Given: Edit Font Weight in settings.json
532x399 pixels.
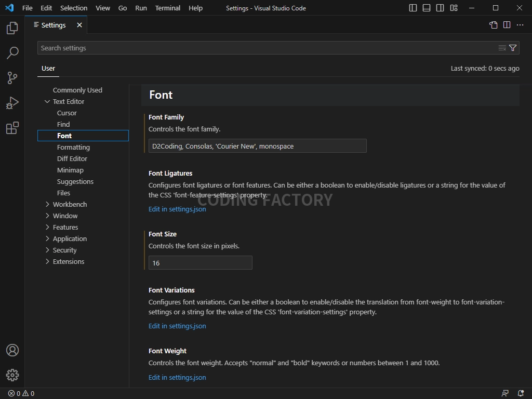Looking at the screenshot, I should click(177, 377).
